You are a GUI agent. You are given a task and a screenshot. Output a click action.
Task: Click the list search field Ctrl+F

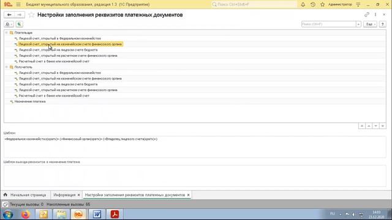[x=329, y=24]
